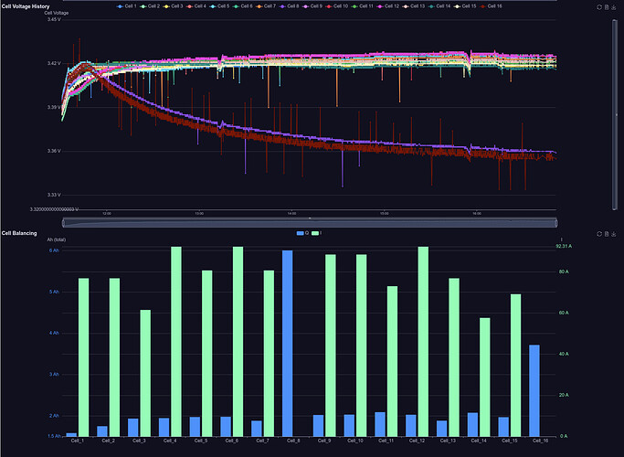This screenshot has height=457, width=624.
Task: Click the Cell Voltage History panel title
Action: click(26, 5)
